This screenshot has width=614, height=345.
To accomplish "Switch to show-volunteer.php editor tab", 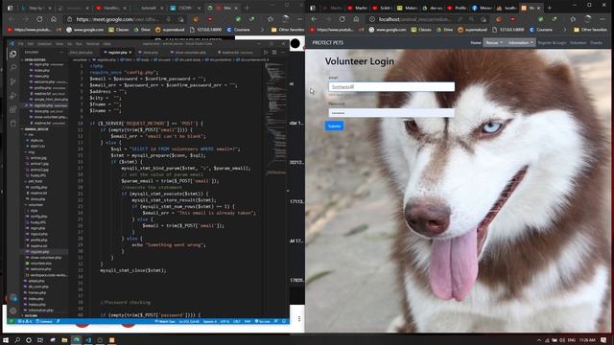I will click(189, 52).
